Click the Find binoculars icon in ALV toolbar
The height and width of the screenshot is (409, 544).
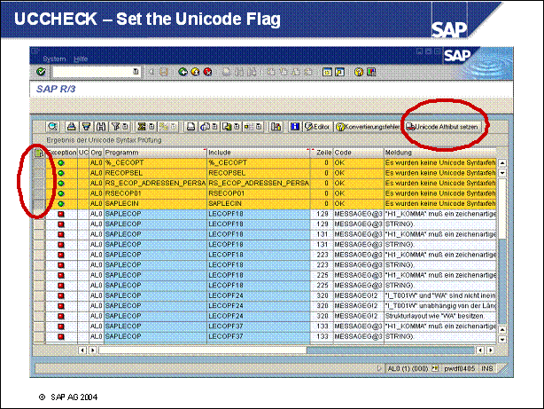(101, 127)
